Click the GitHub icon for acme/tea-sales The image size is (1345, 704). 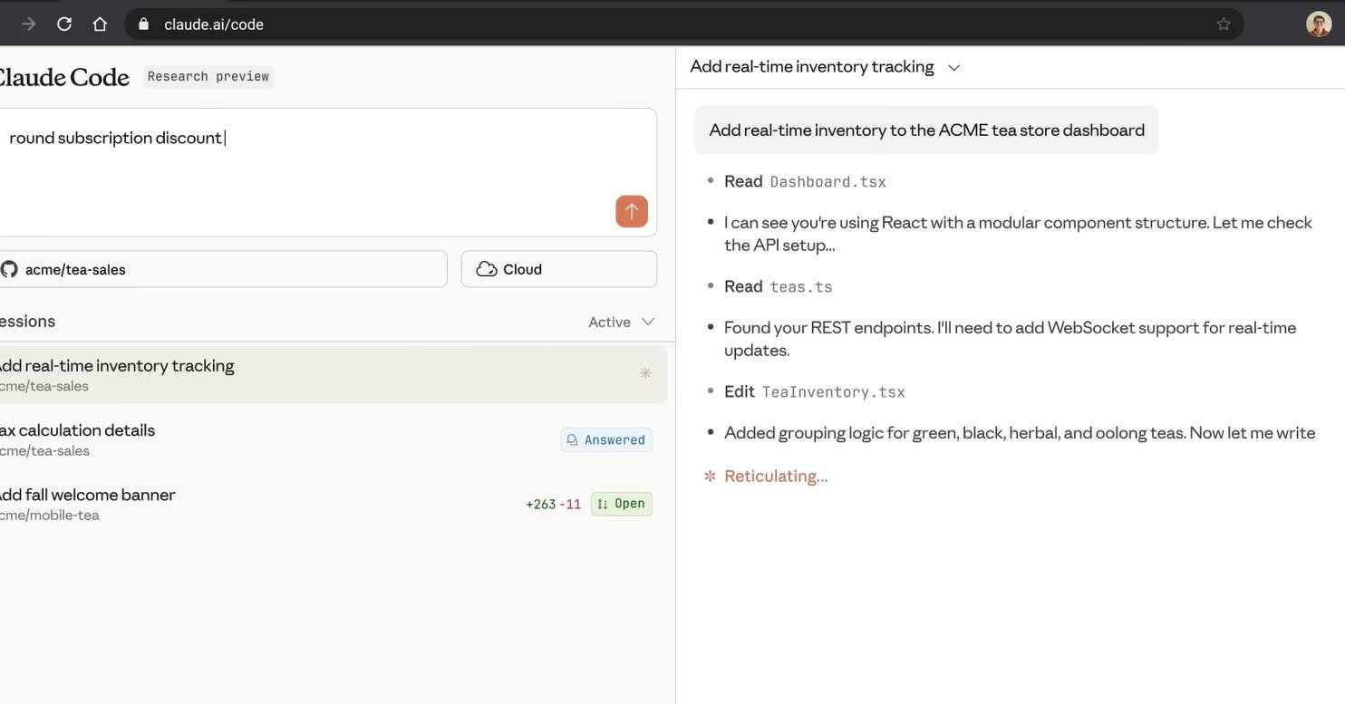coord(9,269)
